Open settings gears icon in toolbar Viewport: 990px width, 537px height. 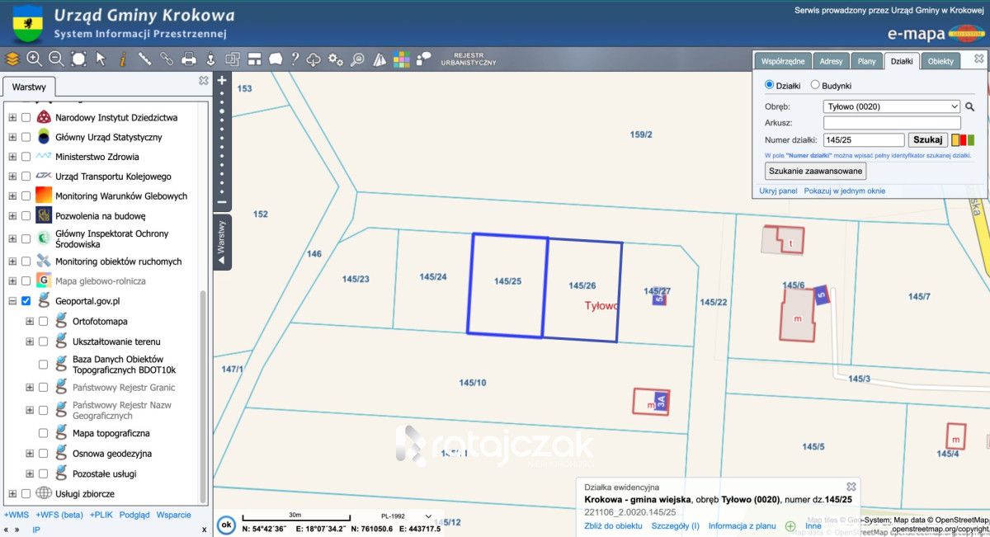(336, 59)
